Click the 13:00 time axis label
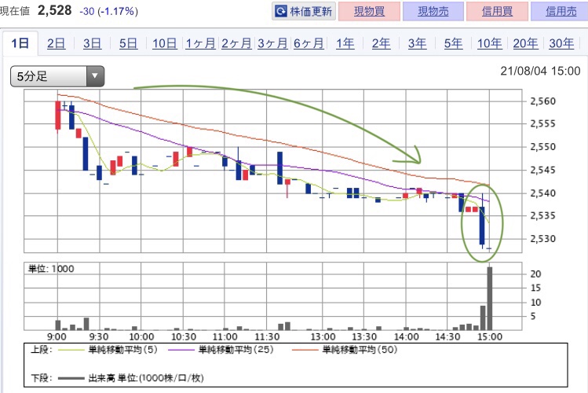This screenshot has width=588, height=393. pos(323,336)
